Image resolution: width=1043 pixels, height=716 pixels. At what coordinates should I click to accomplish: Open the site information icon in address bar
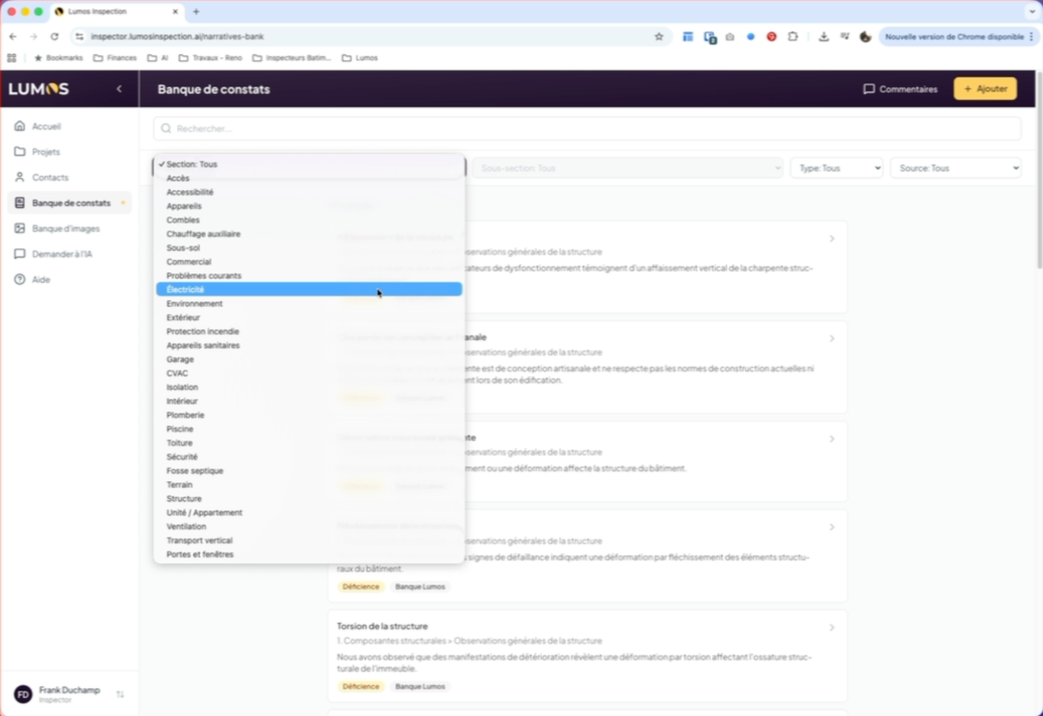tap(80, 36)
